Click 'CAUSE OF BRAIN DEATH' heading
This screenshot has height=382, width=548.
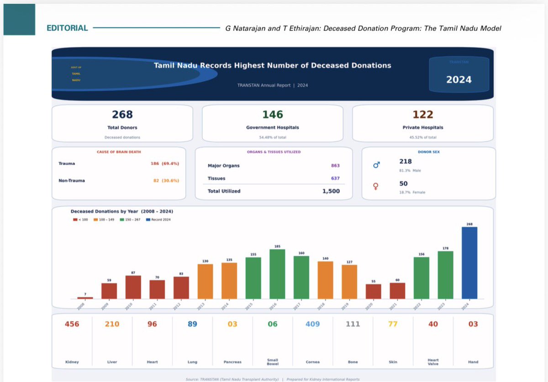pyautogui.click(x=119, y=152)
